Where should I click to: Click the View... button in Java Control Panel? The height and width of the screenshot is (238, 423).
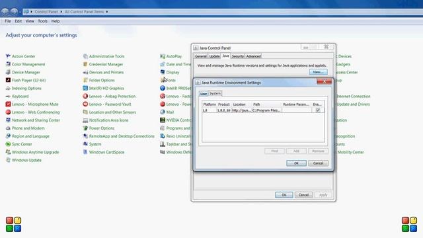pyautogui.click(x=319, y=72)
